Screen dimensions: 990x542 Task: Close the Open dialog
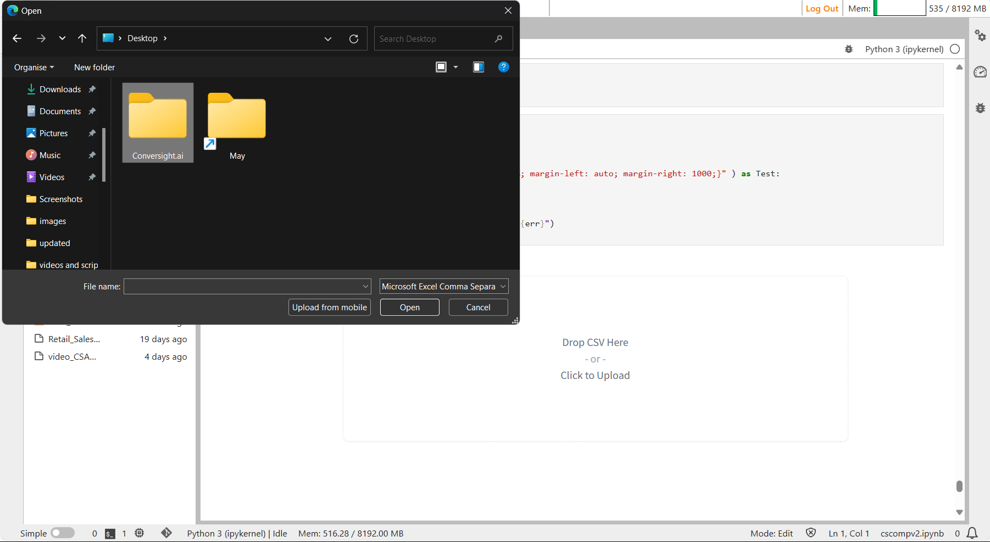[x=508, y=10]
